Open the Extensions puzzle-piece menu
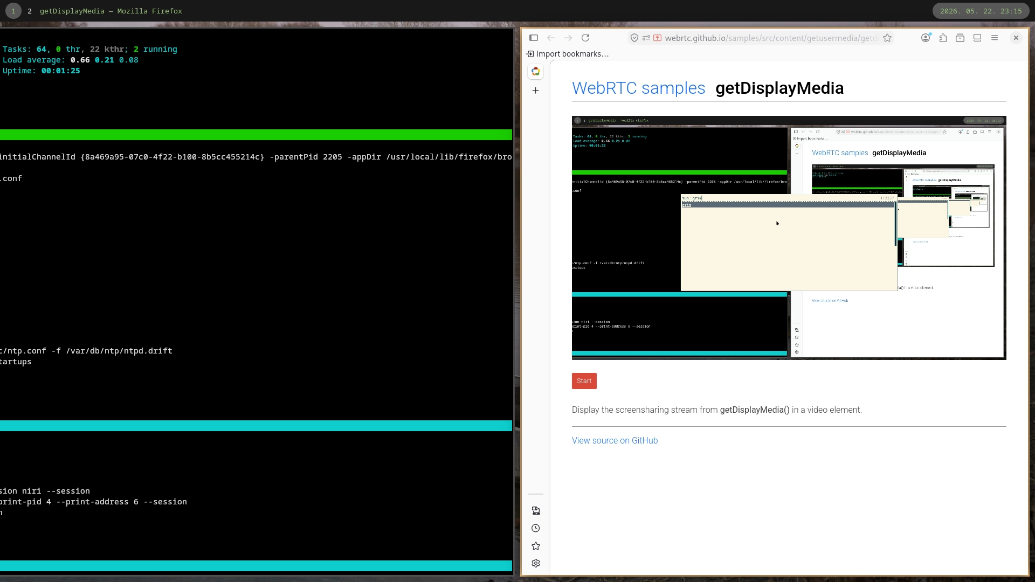The height and width of the screenshot is (582, 1035). pyautogui.click(x=943, y=38)
